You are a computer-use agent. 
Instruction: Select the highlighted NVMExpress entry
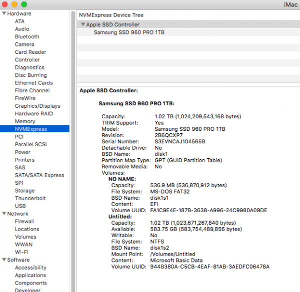pyautogui.click(x=34, y=129)
